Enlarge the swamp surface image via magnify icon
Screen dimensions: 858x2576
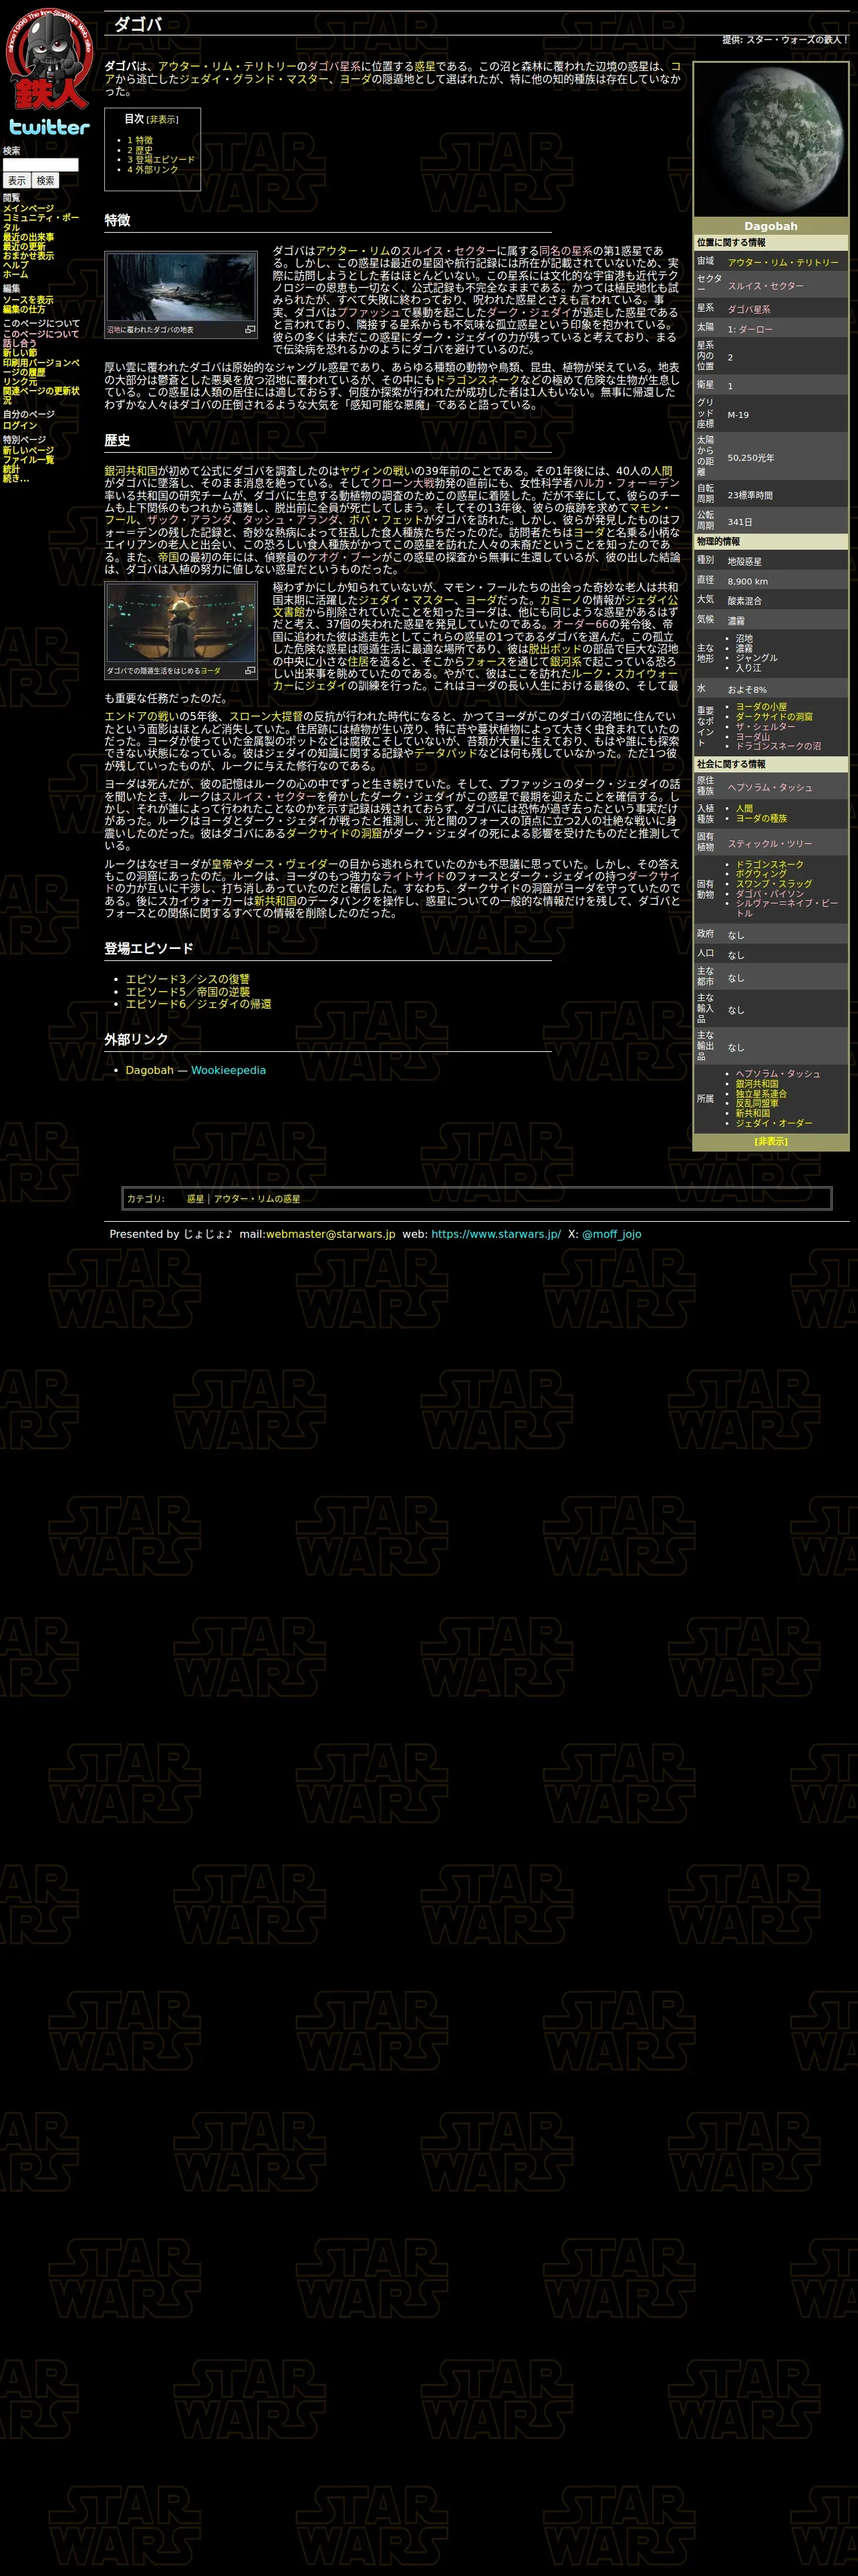tap(250, 329)
